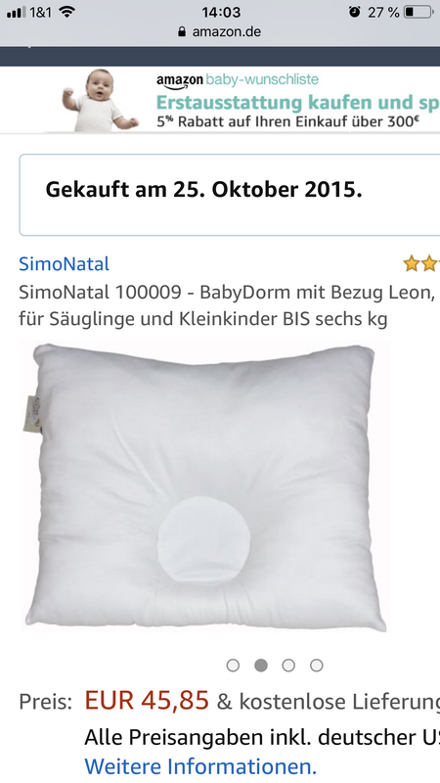The width and height of the screenshot is (440, 783).
Task: Open Weitere Informationen link
Action: [x=200, y=766]
